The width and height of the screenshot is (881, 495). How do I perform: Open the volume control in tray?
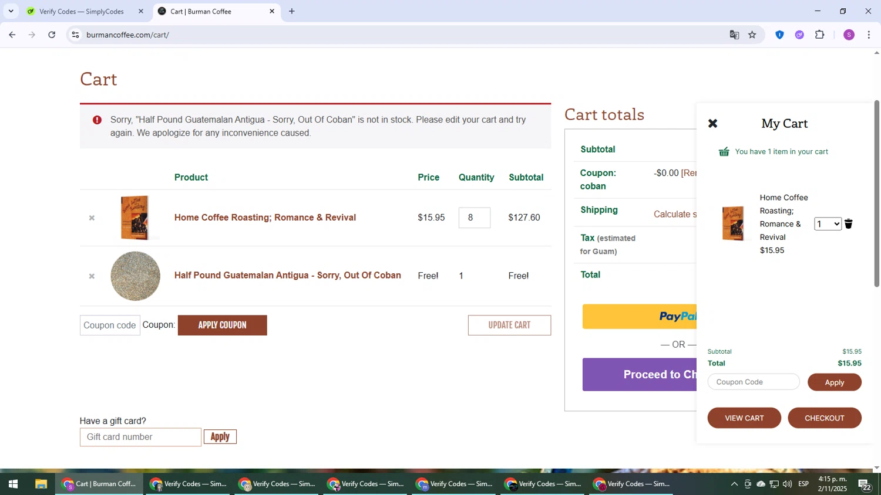pos(787,484)
